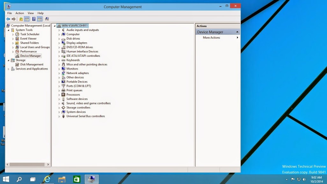Image resolution: width=327 pixels, height=184 pixels.
Task: Select Local Users and Groups
Action: [35, 47]
